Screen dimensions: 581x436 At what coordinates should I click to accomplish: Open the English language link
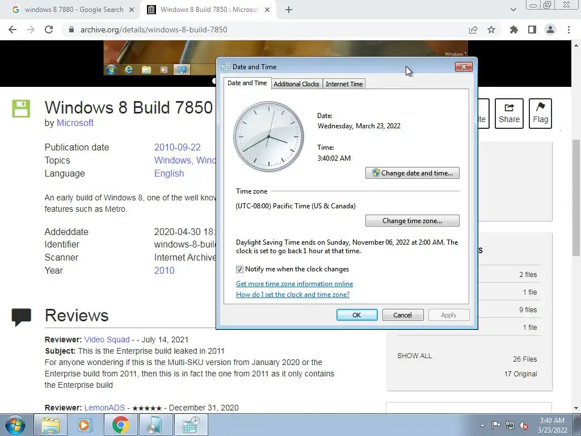point(169,174)
